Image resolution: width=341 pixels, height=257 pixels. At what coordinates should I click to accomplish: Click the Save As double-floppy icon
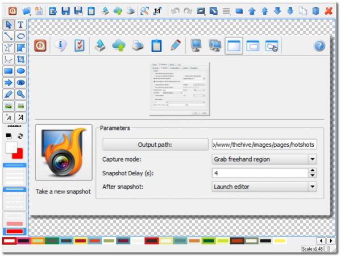click(78, 11)
